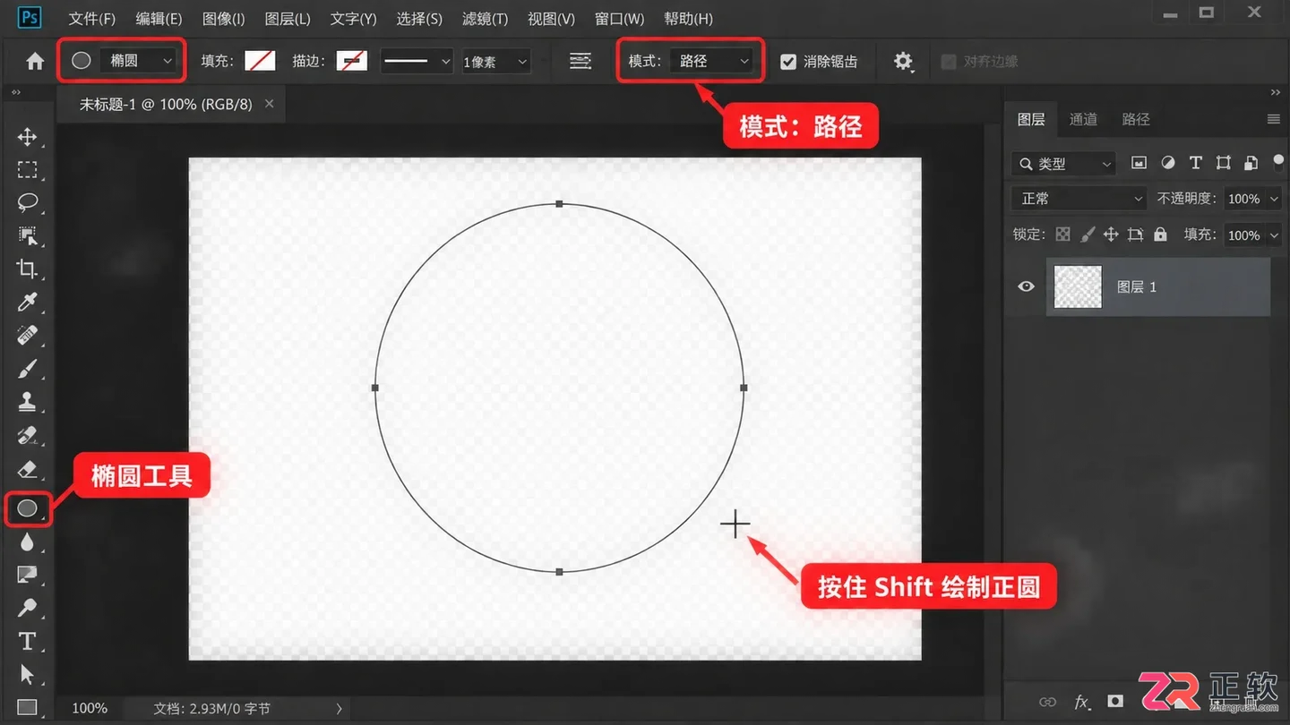Select the Blur droplet tool
The width and height of the screenshot is (1290, 725).
click(x=27, y=542)
